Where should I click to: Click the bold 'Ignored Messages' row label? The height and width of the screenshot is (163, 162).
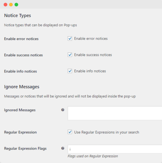point(20,110)
